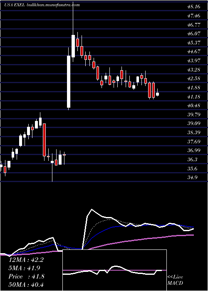208x291 pixels.
Task: Click the 39.09 price axis label
Action: pyautogui.click(x=194, y=123)
